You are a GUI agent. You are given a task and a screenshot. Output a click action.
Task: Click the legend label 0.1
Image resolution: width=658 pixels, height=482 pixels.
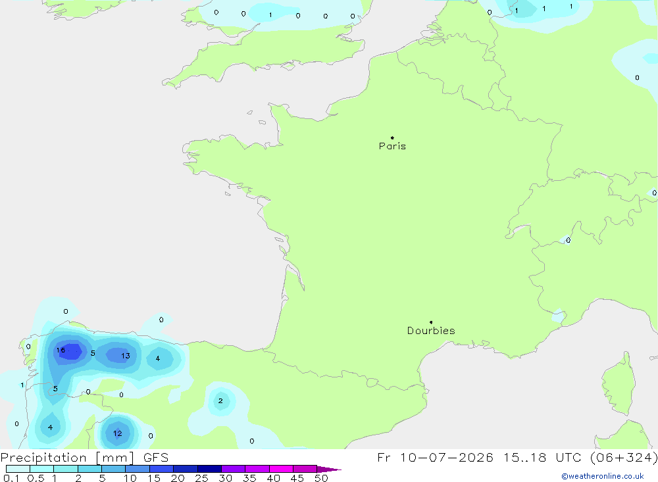(x=11, y=478)
